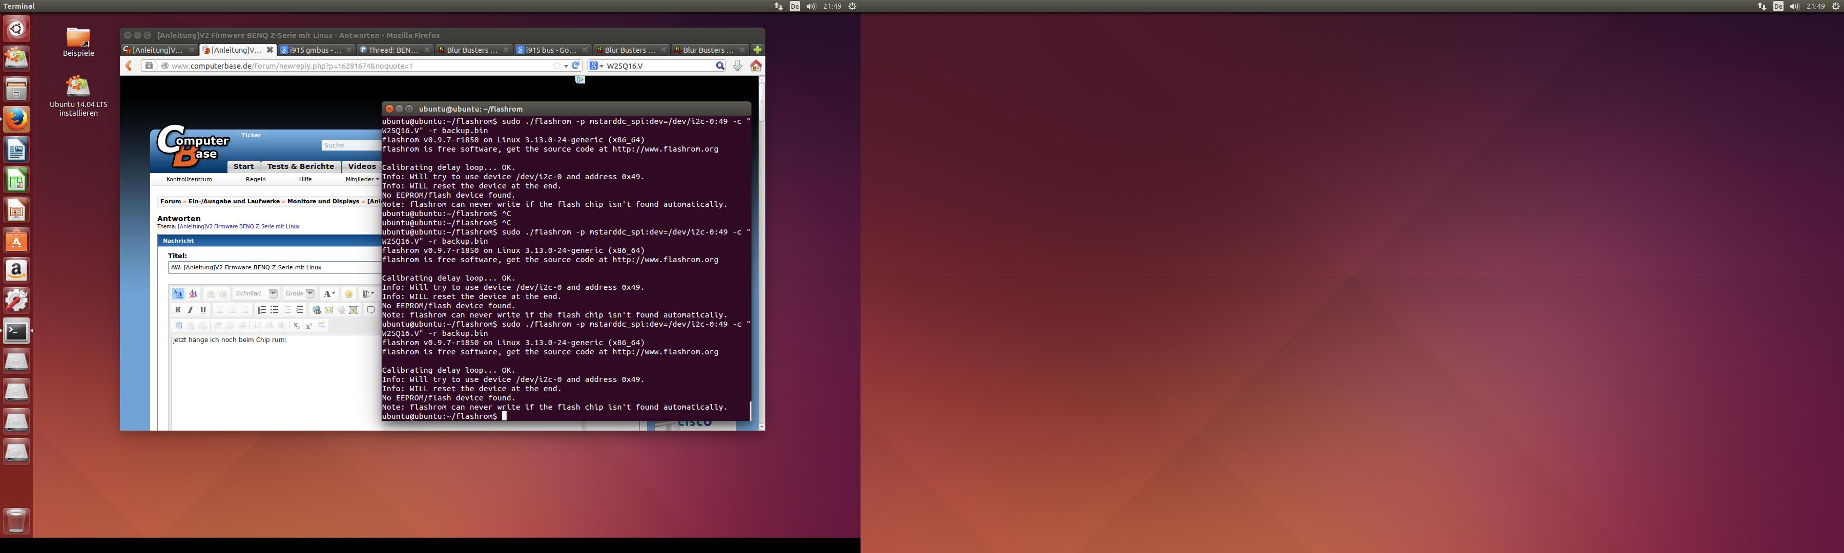This screenshot has width=1844, height=553.
Task: Apply italic formatting in the reply editor
Action: point(191,310)
